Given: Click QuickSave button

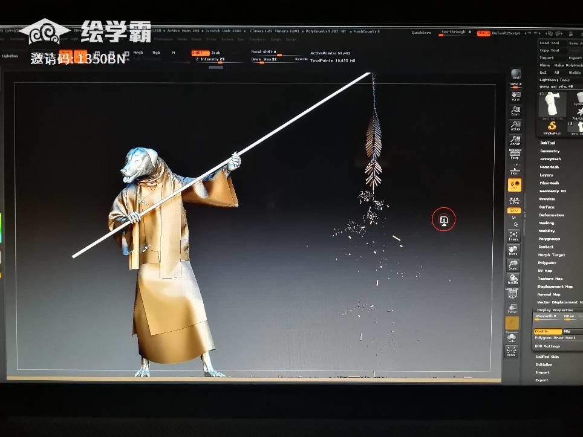Looking at the screenshot, I should (422, 33).
